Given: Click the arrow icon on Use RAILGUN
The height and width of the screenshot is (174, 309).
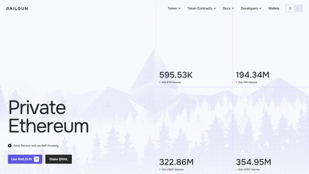Looking at the screenshot, I should click(36, 159).
